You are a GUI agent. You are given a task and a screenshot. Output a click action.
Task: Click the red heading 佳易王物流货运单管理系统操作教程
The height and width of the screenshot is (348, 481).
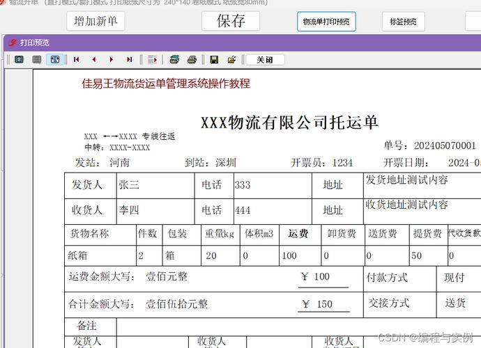[166, 84]
